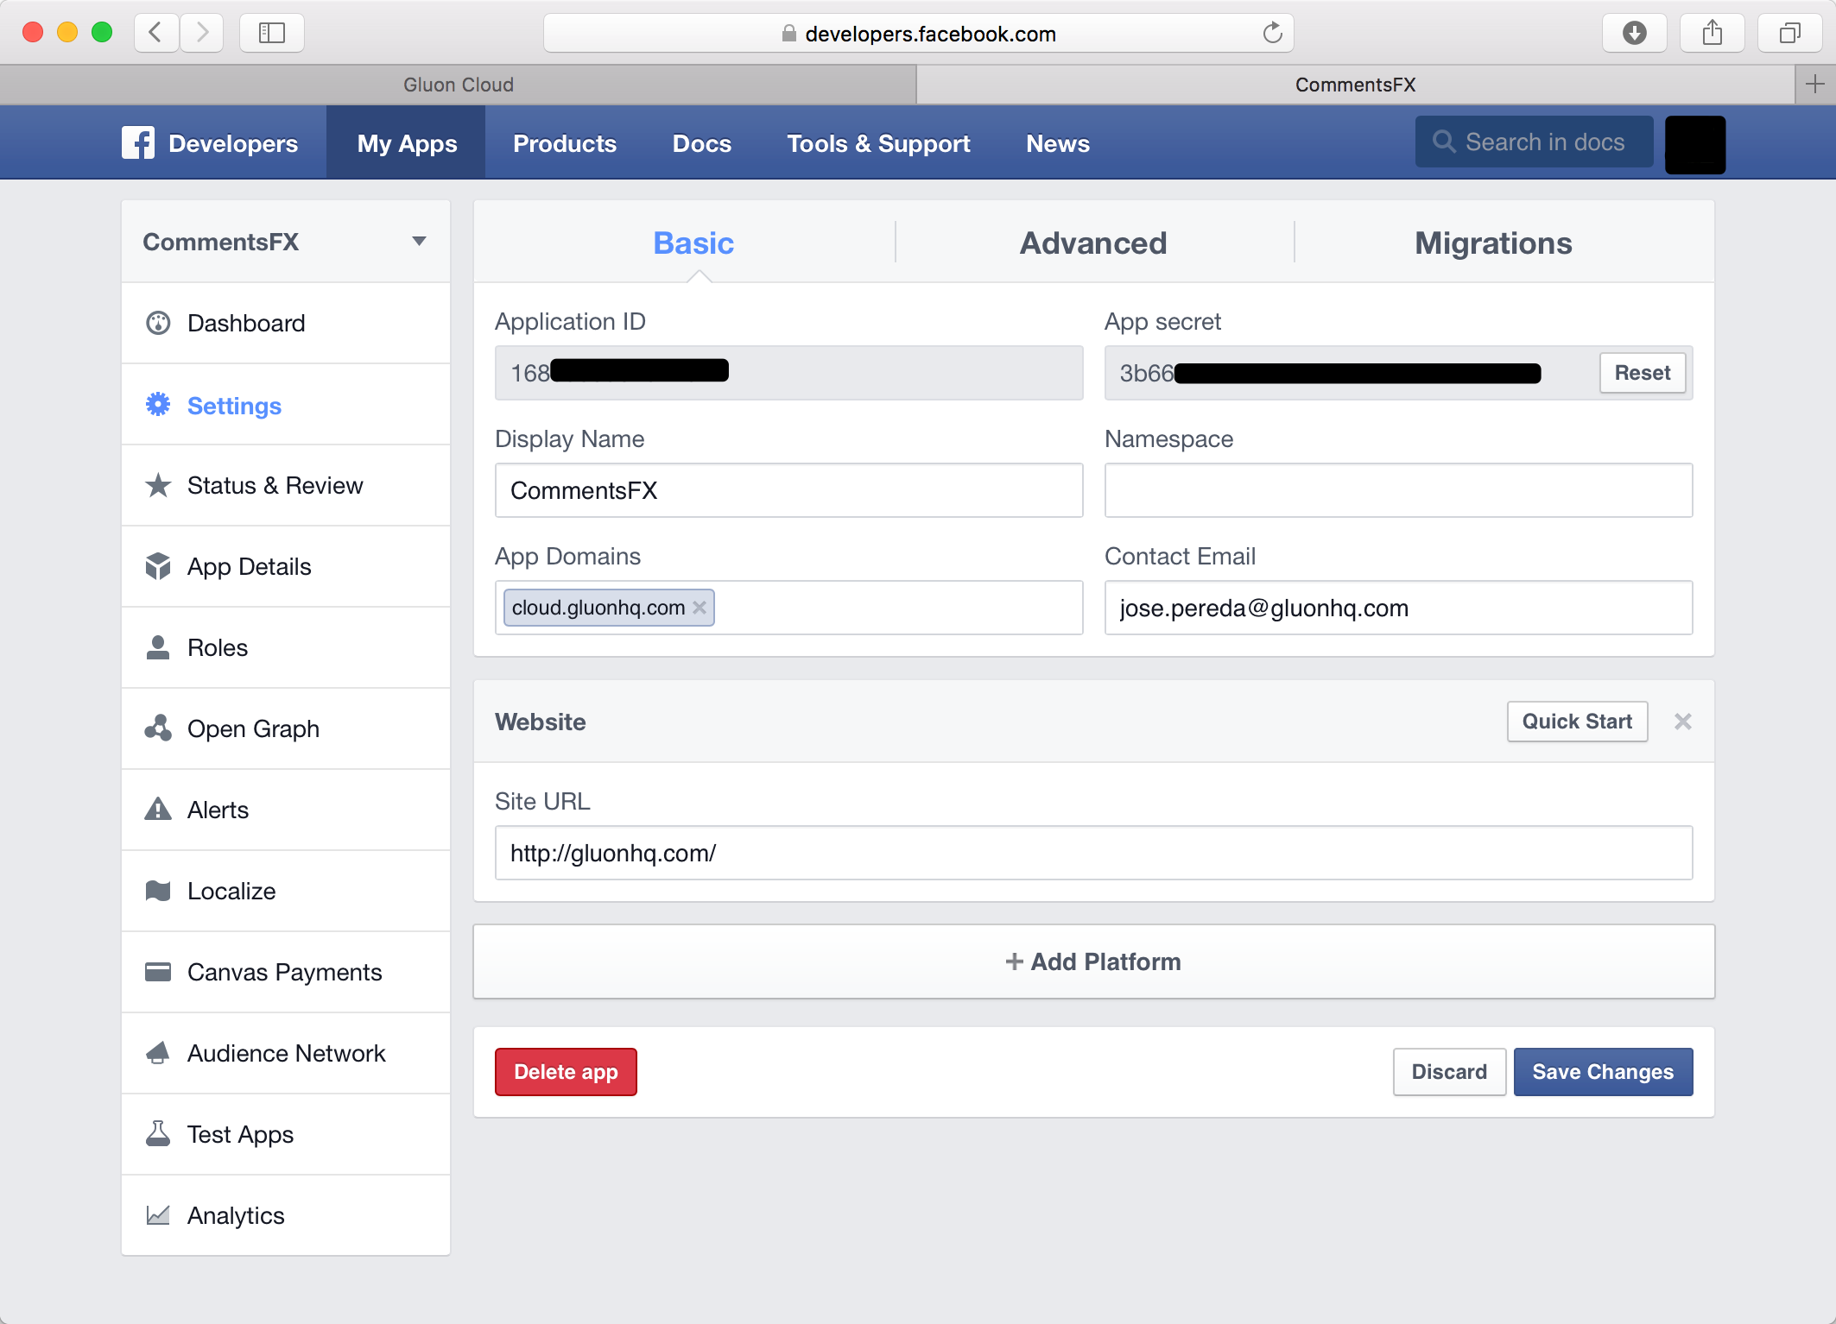
Task: Open the Products menu
Action: pos(565,143)
